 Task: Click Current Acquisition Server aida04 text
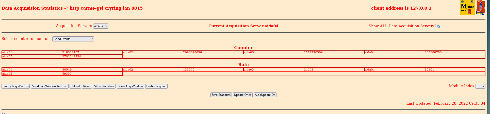(x=243, y=26)
